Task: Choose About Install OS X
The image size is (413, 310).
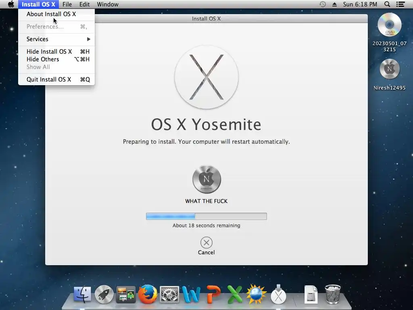Action: point(56,14)
